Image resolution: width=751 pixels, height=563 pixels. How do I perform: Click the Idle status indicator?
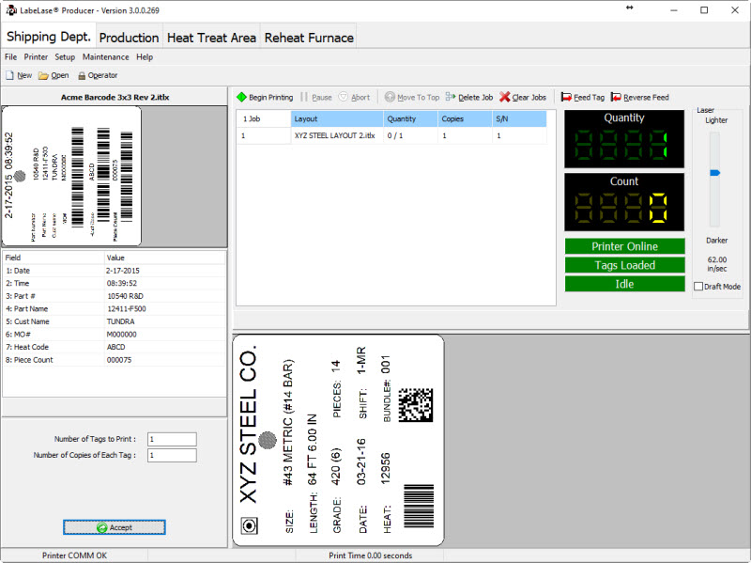(x=624, y=284)
